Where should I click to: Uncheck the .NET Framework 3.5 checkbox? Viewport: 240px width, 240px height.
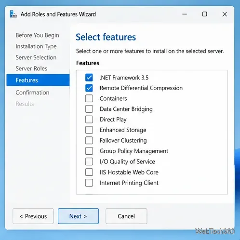point(89,78)
